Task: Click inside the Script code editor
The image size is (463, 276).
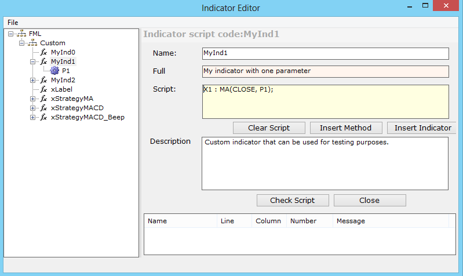Action: click(325, 102)
